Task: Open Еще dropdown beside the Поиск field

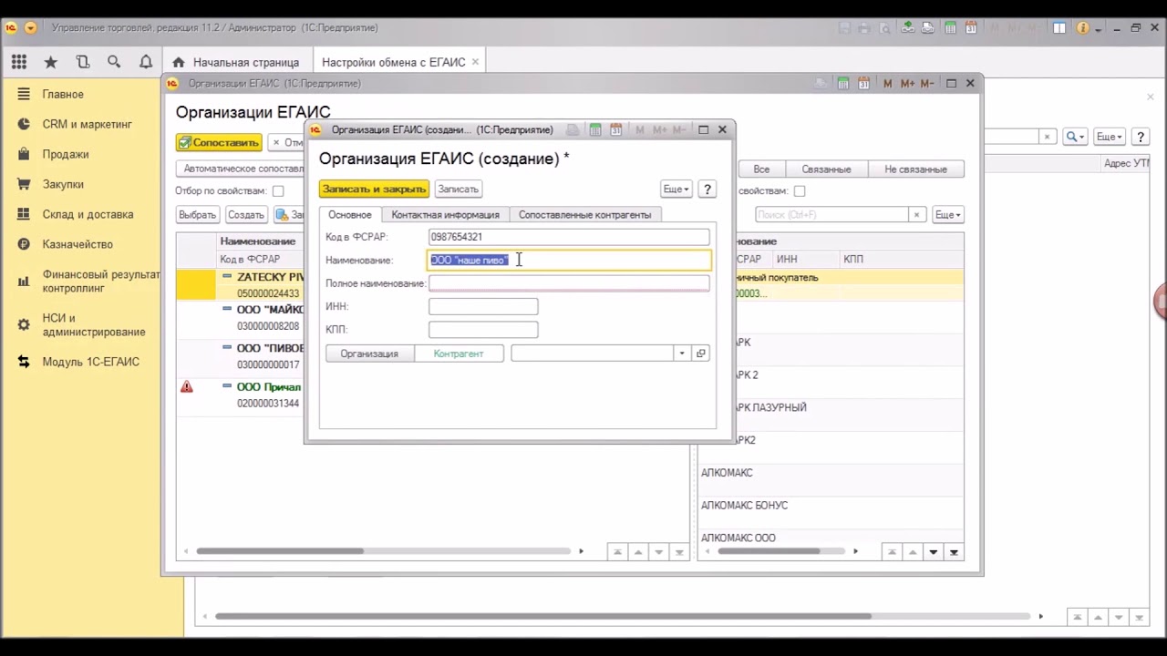Action: [x=947, y=215]
